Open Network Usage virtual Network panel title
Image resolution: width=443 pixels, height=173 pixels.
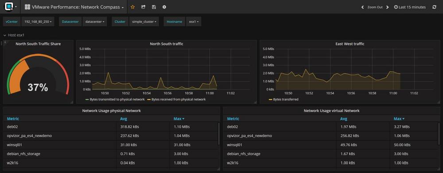(331, 111)
